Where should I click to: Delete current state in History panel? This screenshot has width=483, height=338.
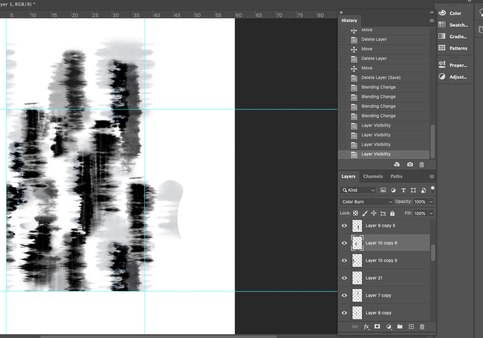point(422,164)
